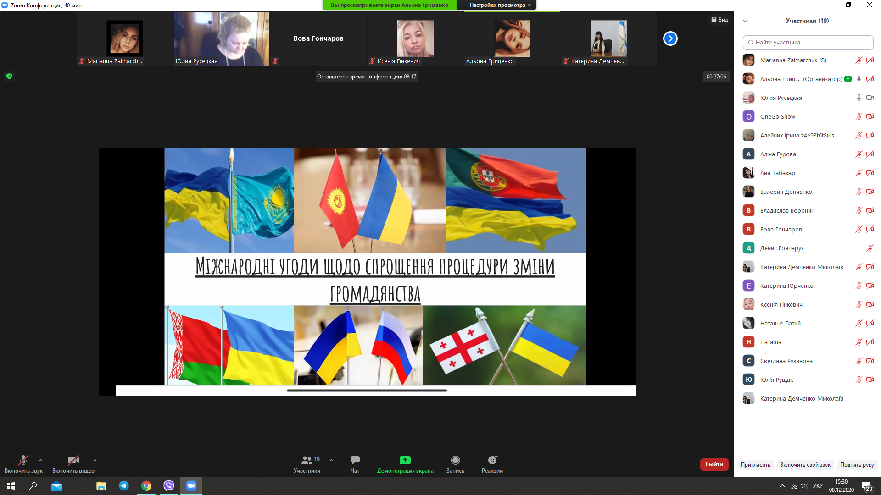This screenshot has width=881, height=495.
Task: Open Настройки просмотра dropdown
Action: (500, 5)
